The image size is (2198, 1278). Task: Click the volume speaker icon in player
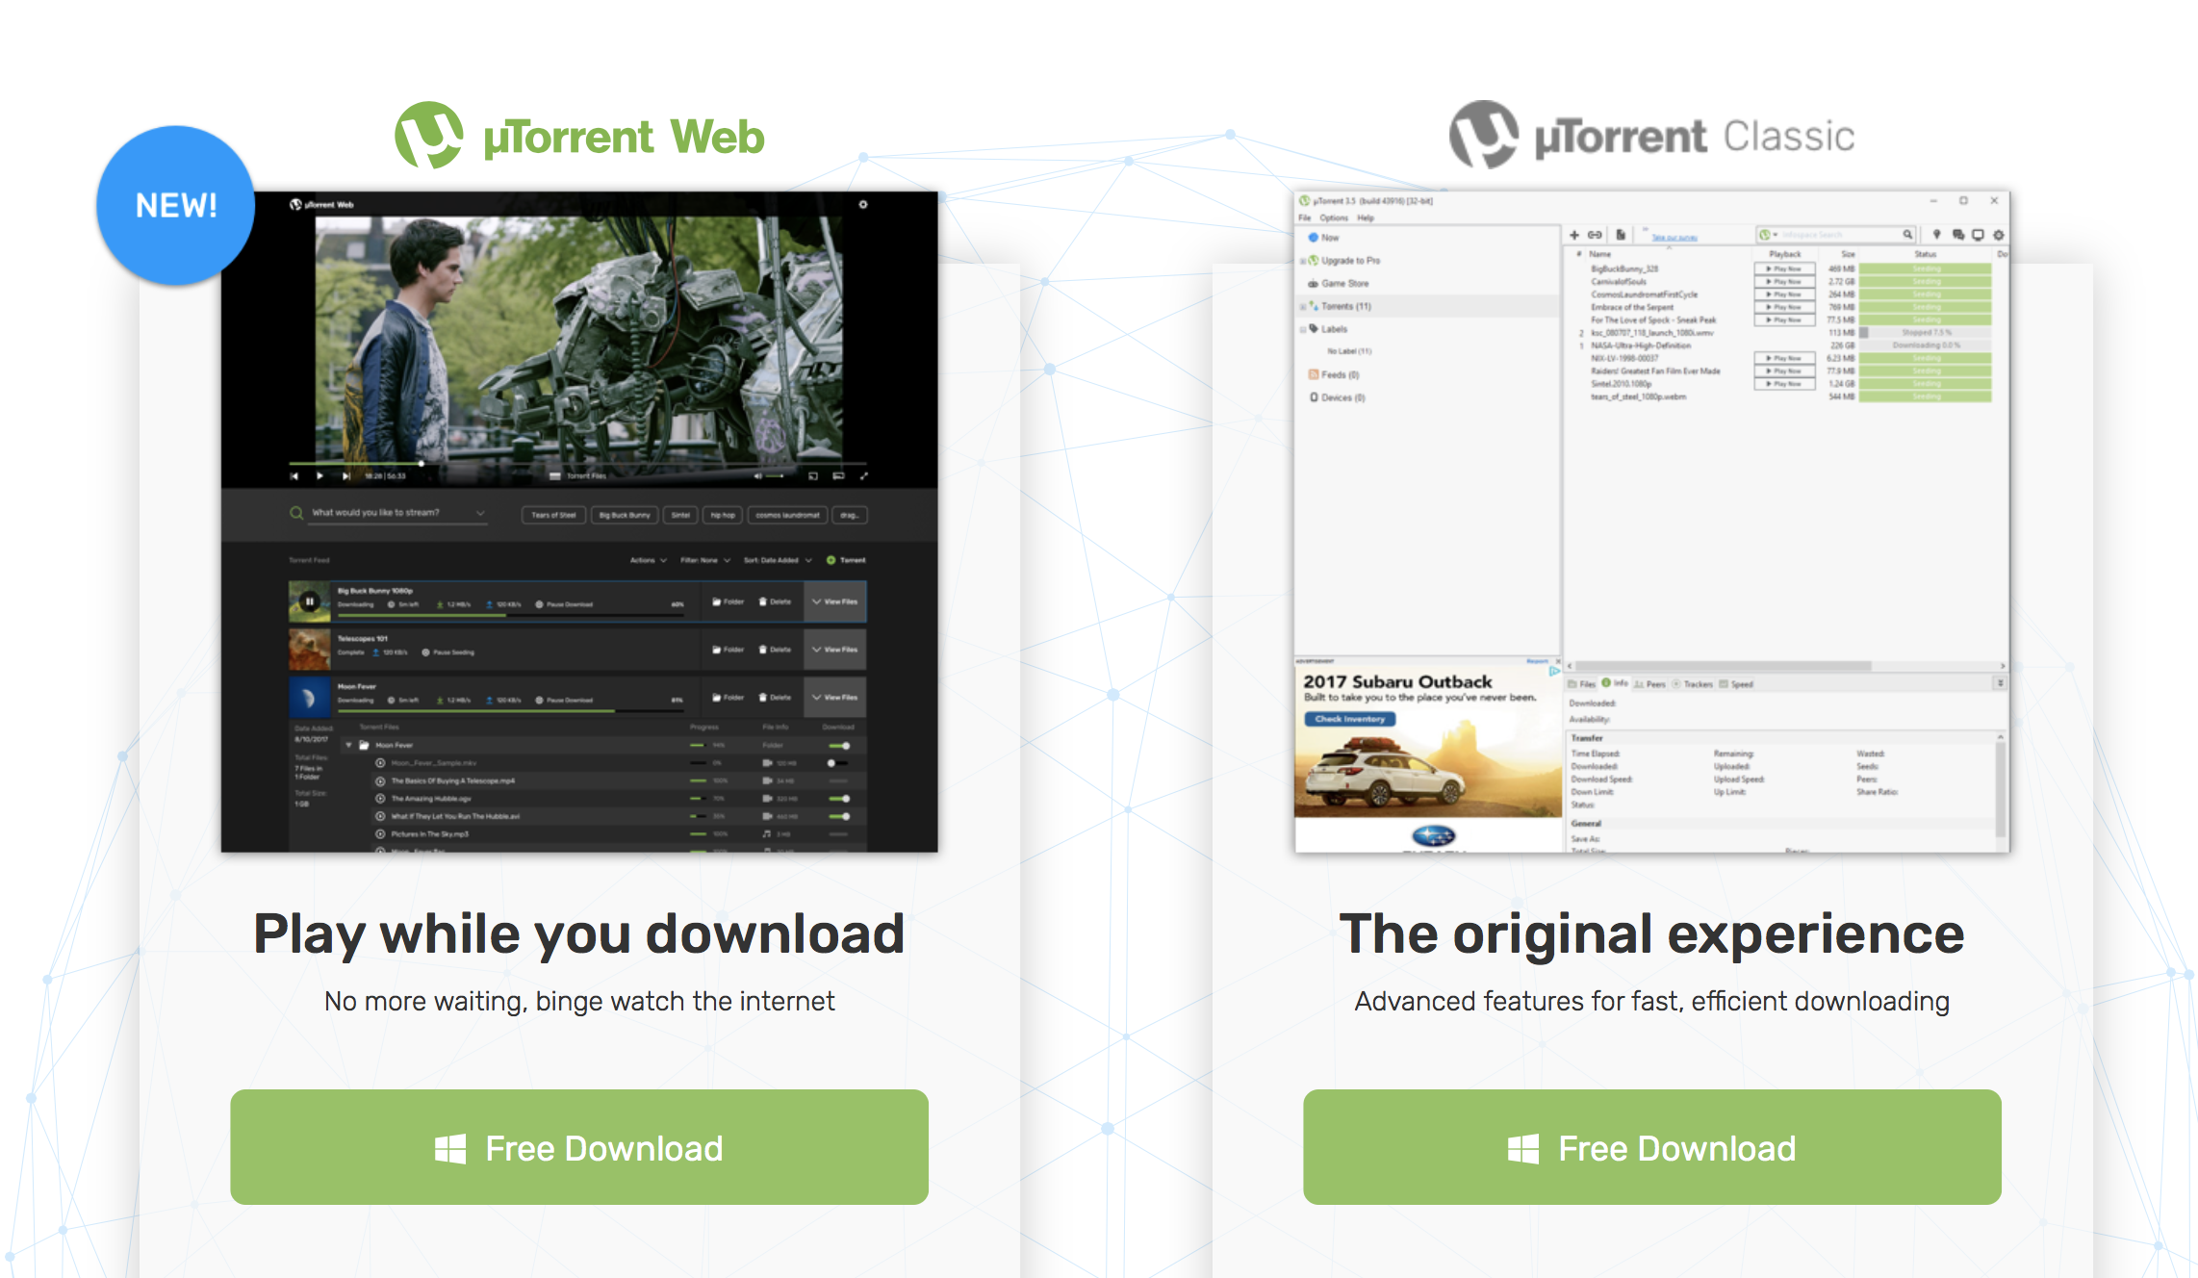click(757, 475)
